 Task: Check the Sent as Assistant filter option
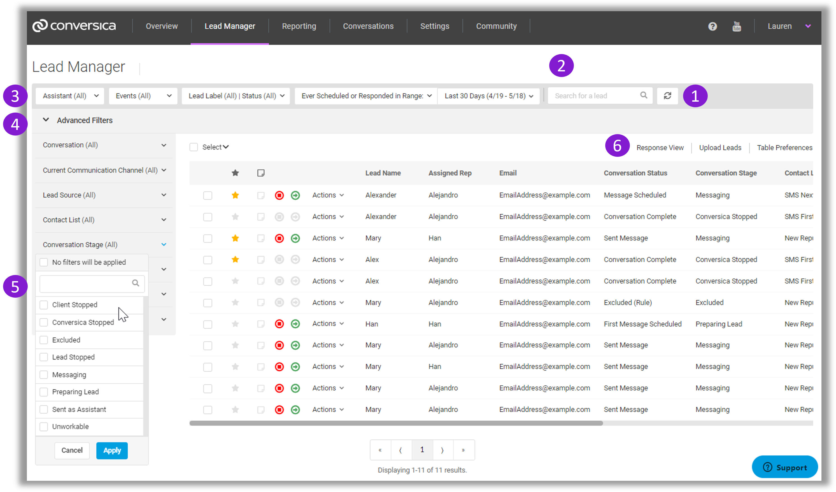[x=44, y=409]
